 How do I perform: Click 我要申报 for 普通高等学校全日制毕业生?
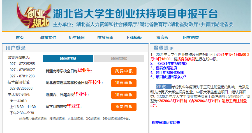tap(124, 71)
